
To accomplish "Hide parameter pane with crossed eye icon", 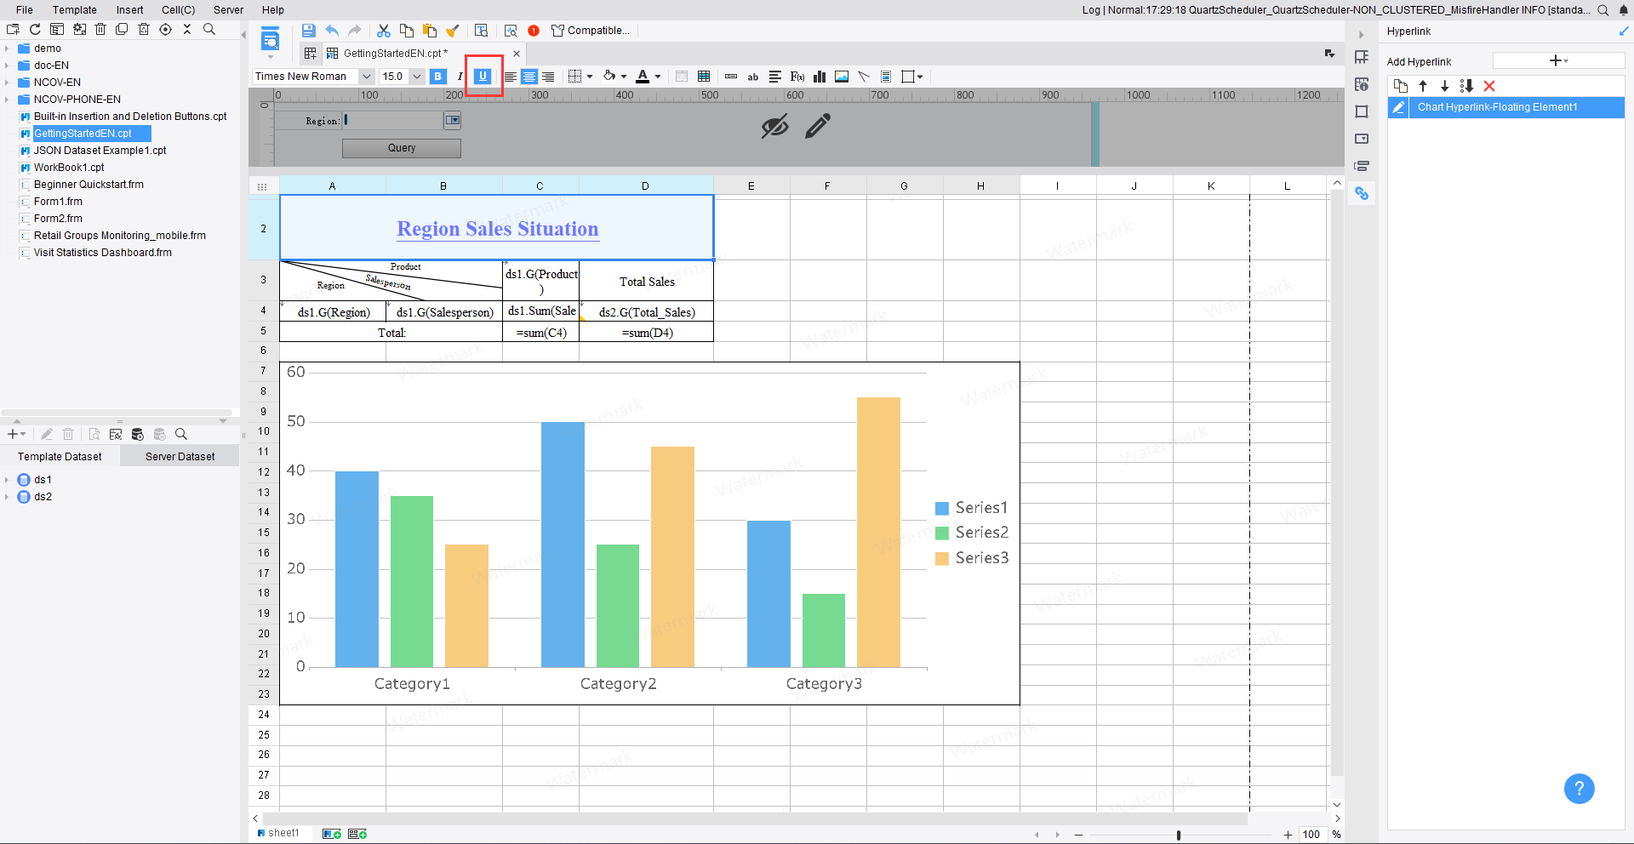I will (x=774, y=127).
